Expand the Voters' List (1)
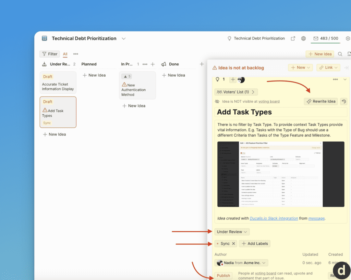The image size is (351, 280). coord(236,92)
